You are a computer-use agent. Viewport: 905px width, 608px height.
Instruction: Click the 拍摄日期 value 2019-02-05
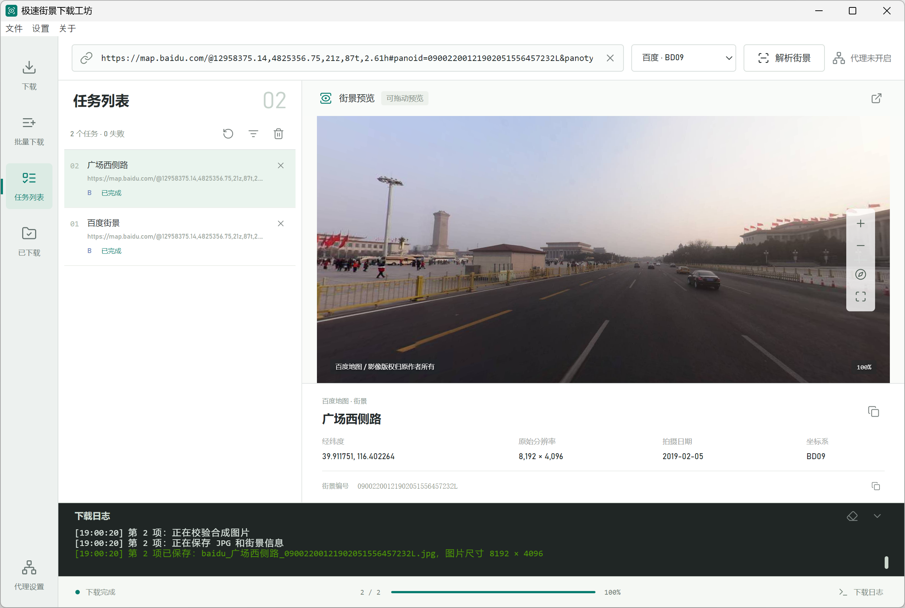tap(682, 457)
